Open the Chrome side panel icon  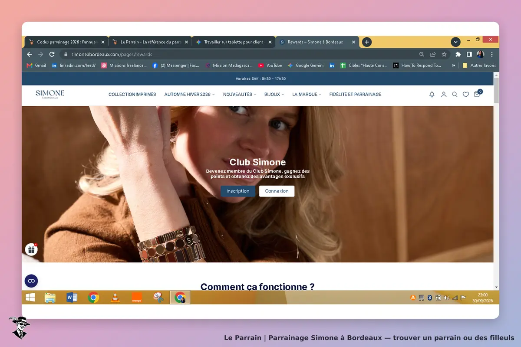(469, 54)
